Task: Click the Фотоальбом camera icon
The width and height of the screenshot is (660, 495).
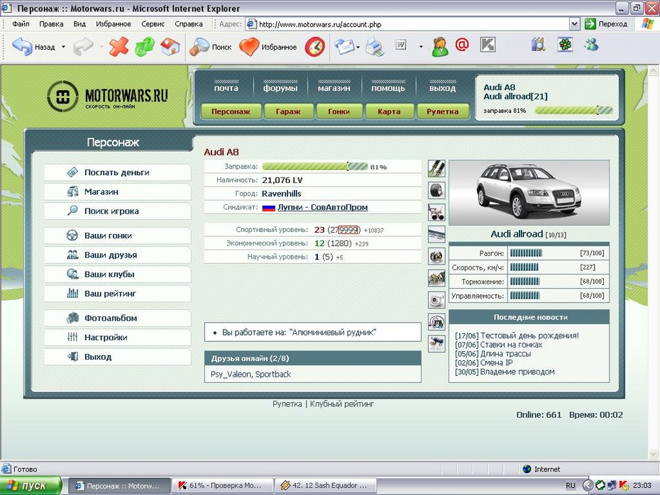Action: (72, 318)
